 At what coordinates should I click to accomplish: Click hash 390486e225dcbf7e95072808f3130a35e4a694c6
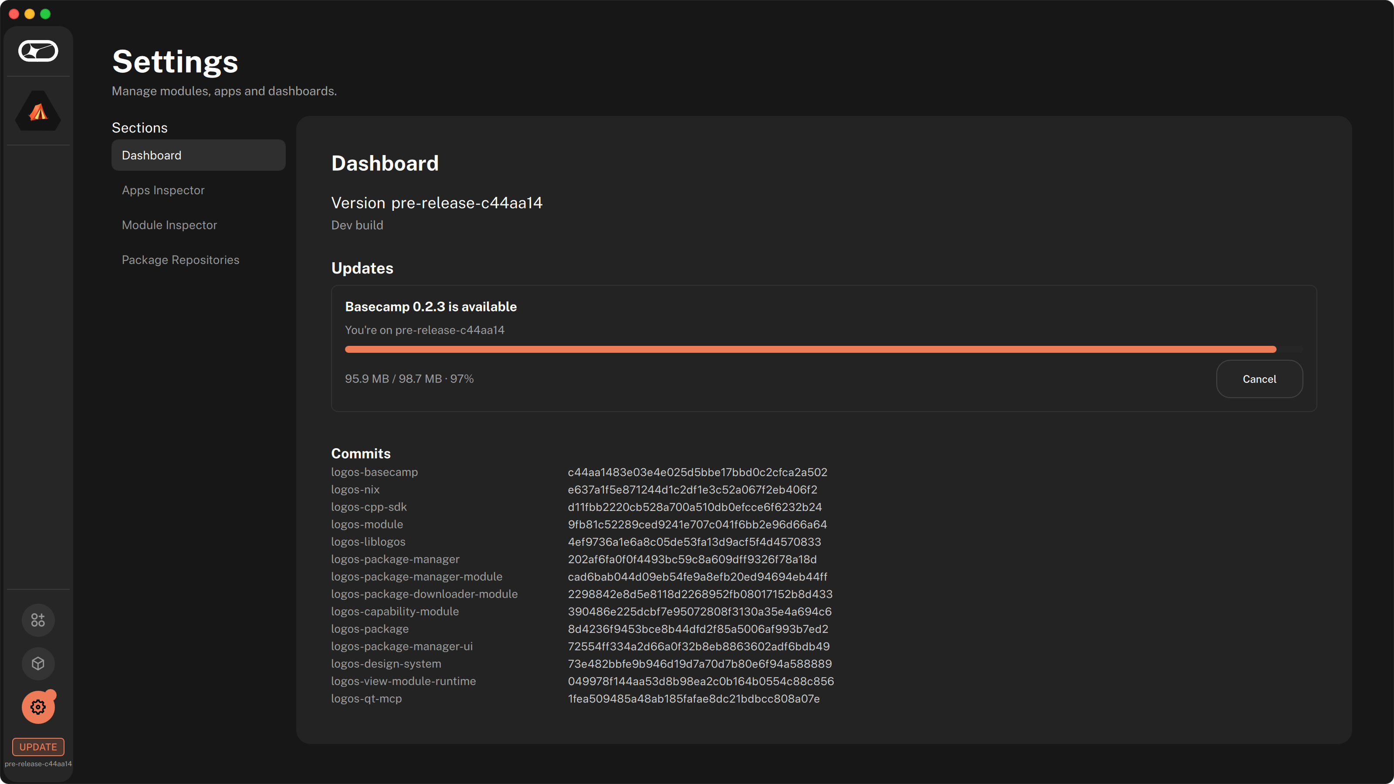[700, 612]
